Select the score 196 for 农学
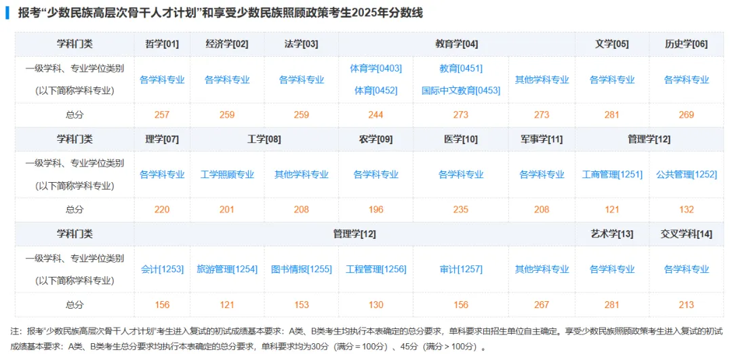Screen dimensions: 732x354 click(375, 209)
